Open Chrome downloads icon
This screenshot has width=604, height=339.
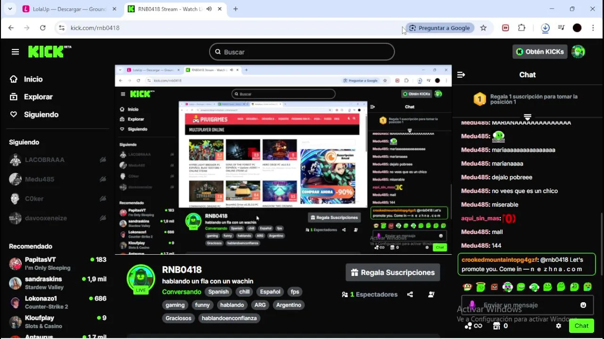(545, 28)
